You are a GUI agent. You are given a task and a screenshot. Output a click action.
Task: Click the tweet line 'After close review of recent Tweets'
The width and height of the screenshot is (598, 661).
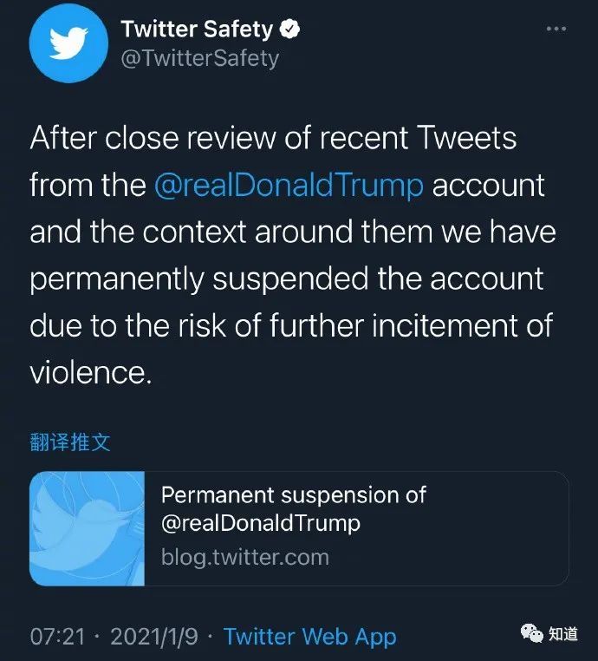273,137
